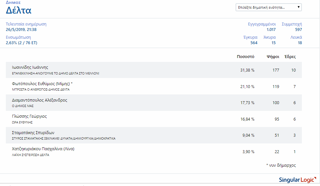
Task: Click the Έδρες column header
Action: (290, 57)
